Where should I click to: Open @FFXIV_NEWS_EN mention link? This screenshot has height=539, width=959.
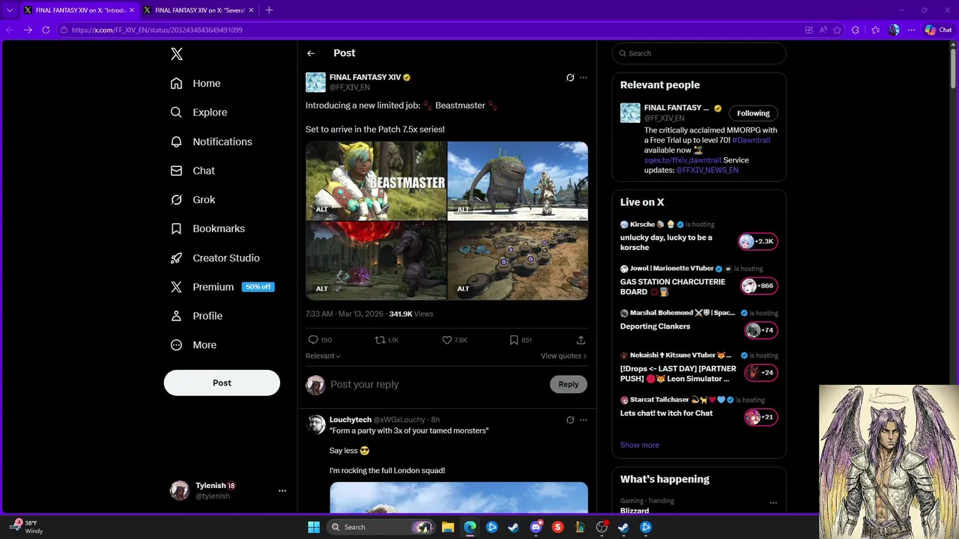[x=707, y=170]
